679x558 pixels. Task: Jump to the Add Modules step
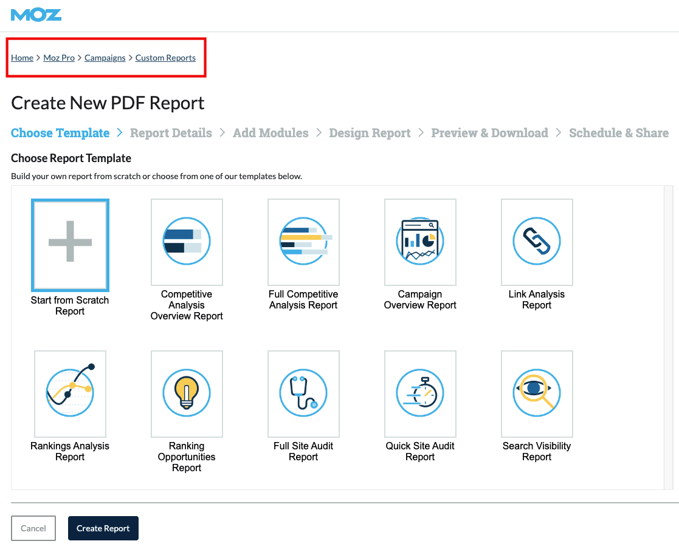pos(271,133)
